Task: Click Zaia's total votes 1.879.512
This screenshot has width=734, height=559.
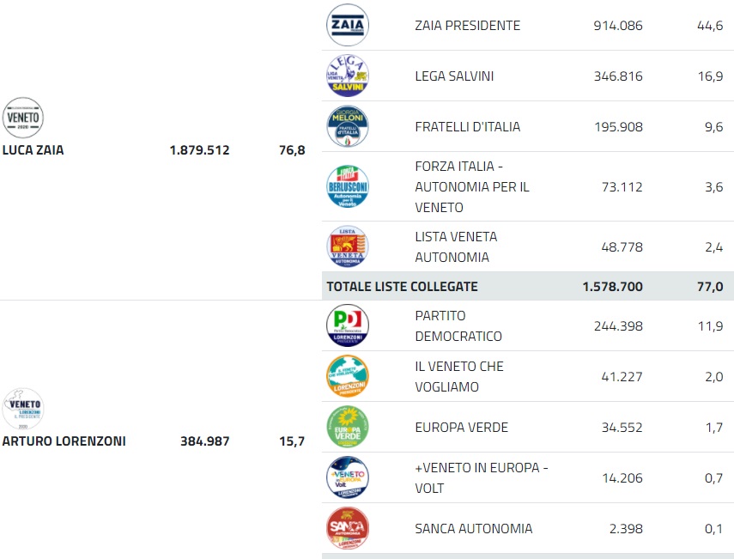Action: [x=199, y=150]
